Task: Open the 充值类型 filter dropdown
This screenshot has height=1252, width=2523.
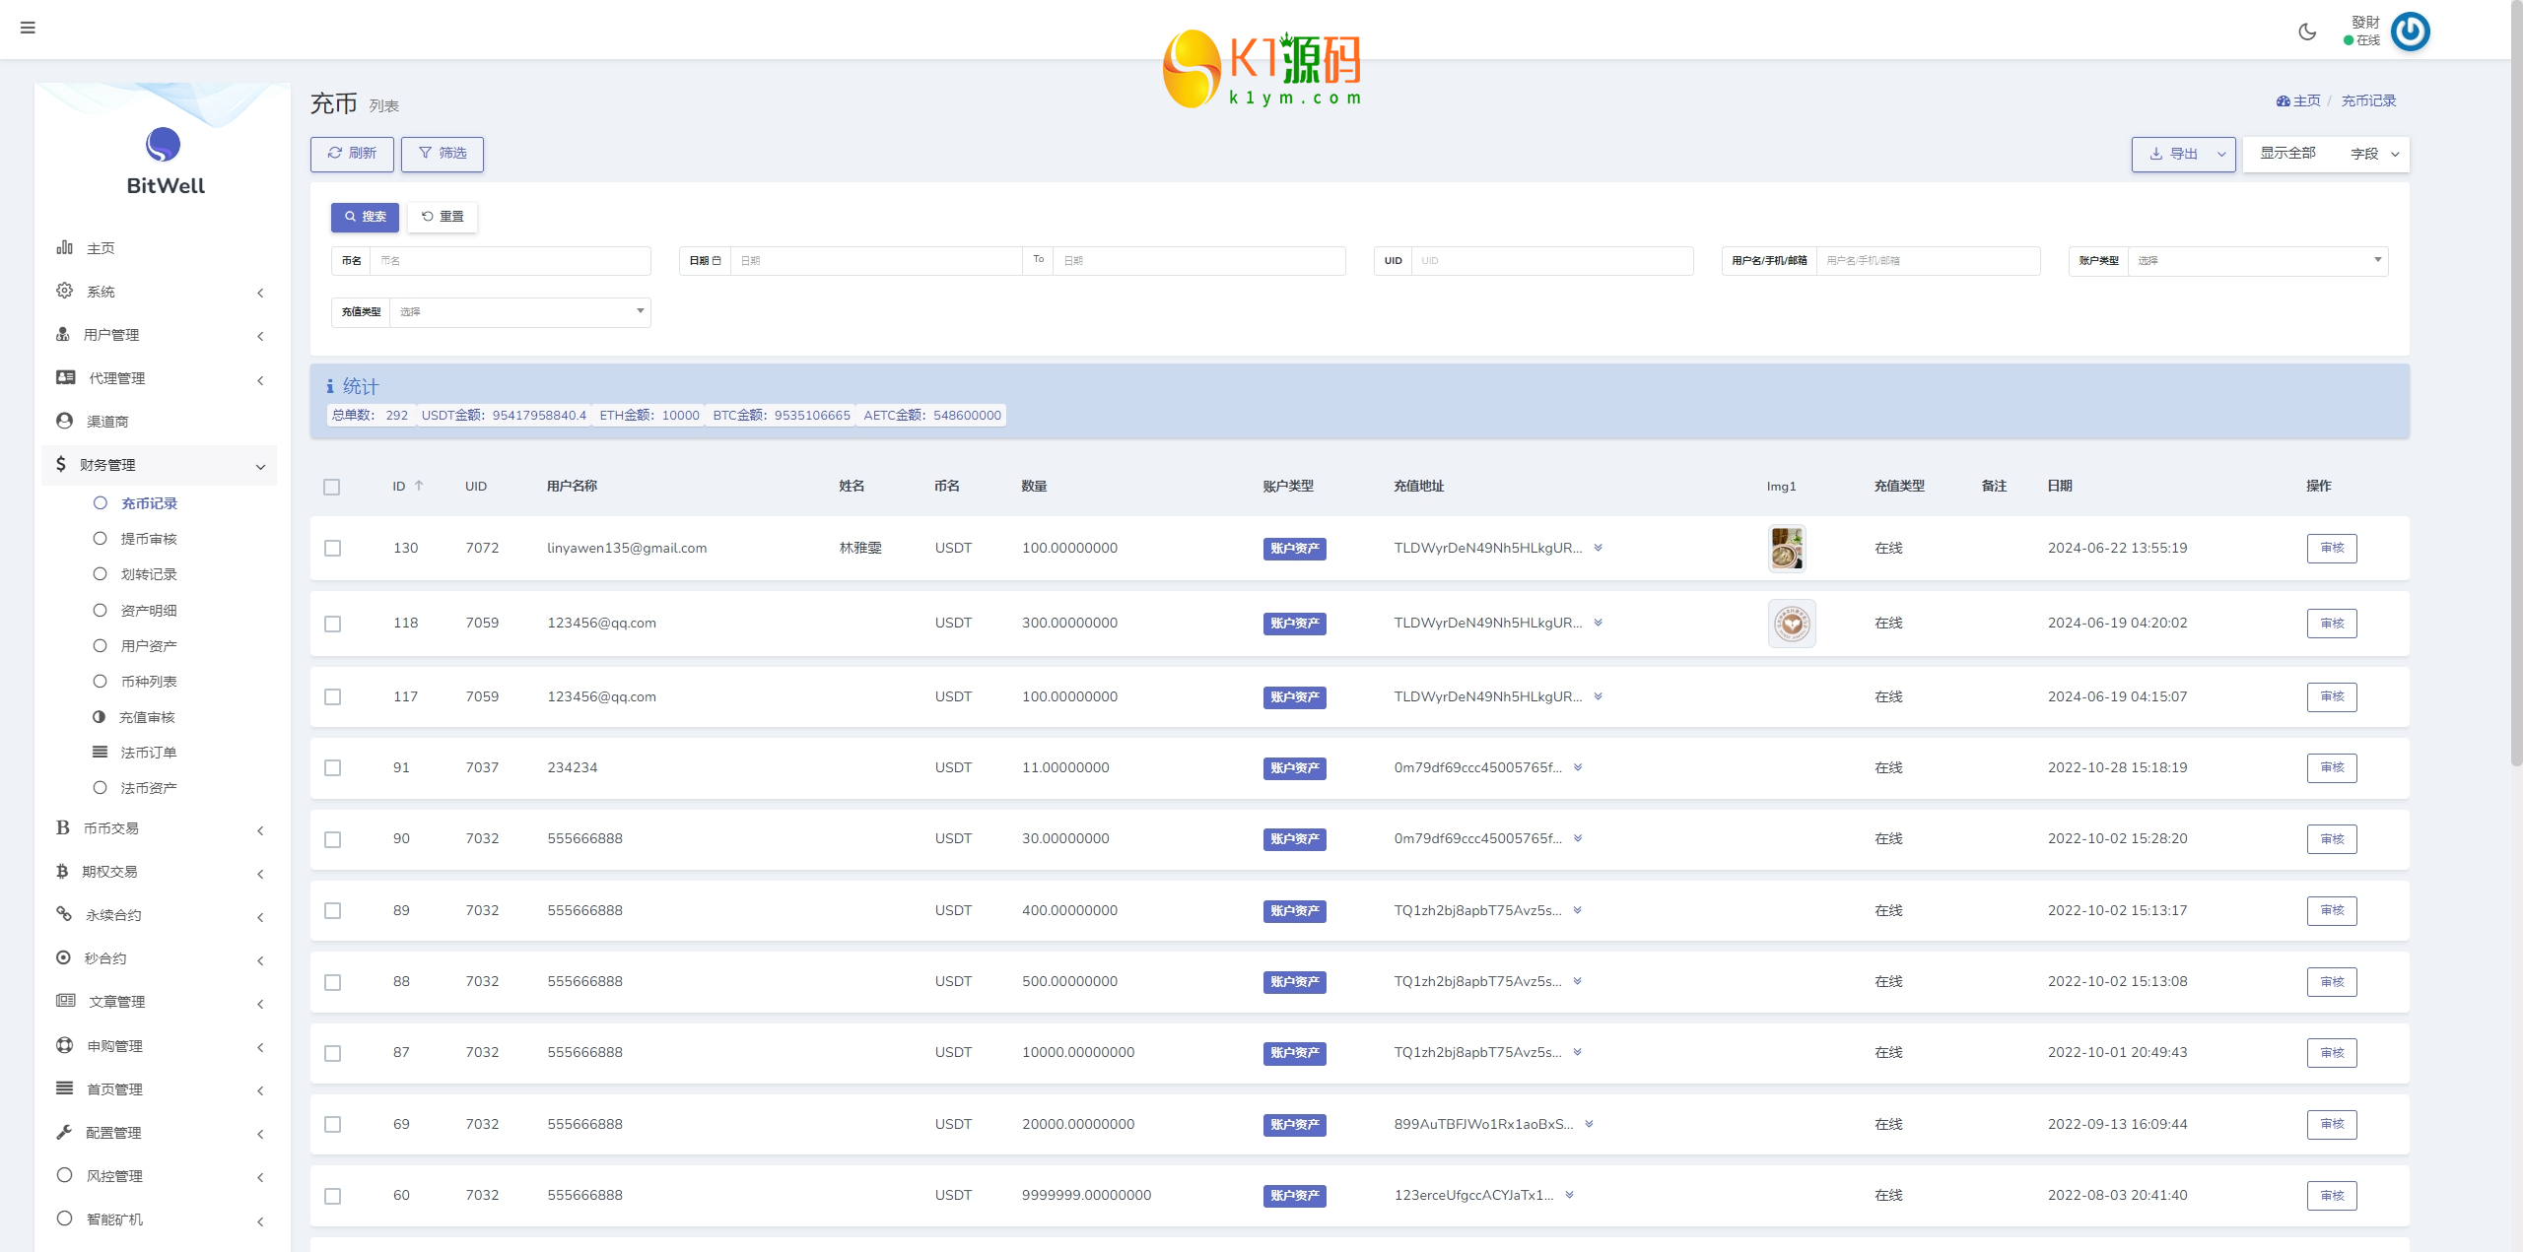Action: (519, 312)
